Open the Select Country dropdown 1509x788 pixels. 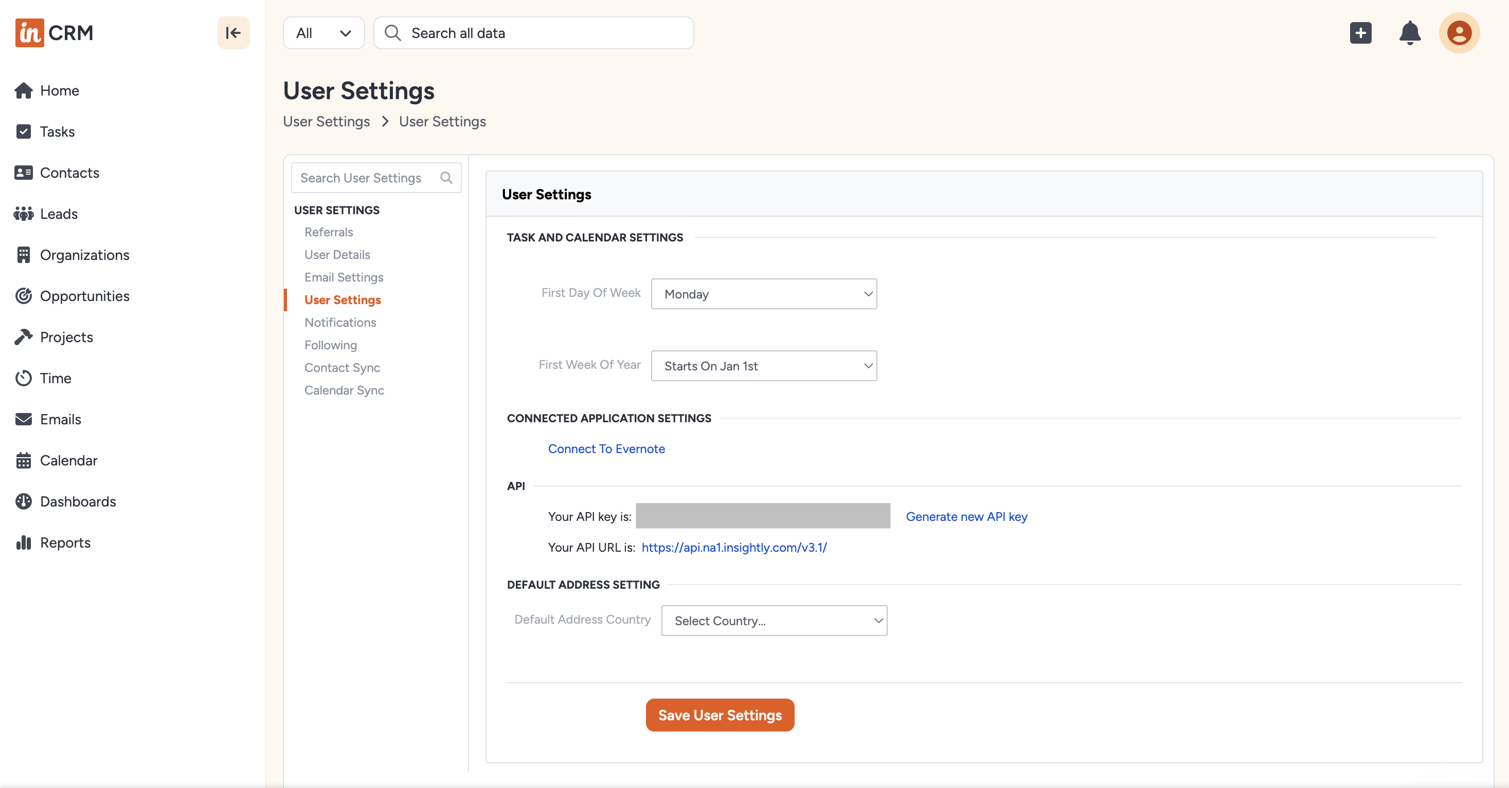point(774,620)
